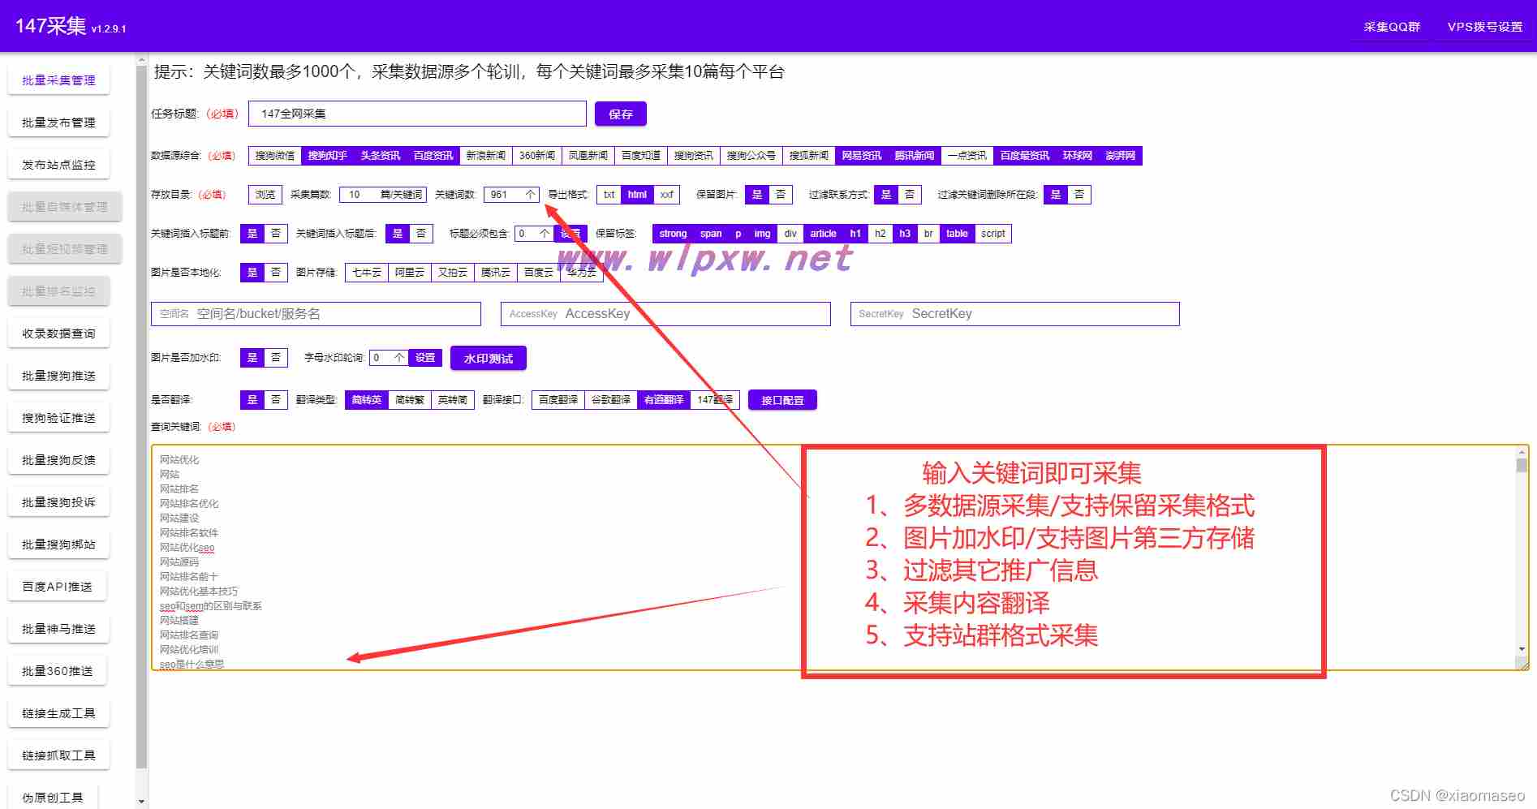Open 收录数据查询 in the sidebar

58,333
